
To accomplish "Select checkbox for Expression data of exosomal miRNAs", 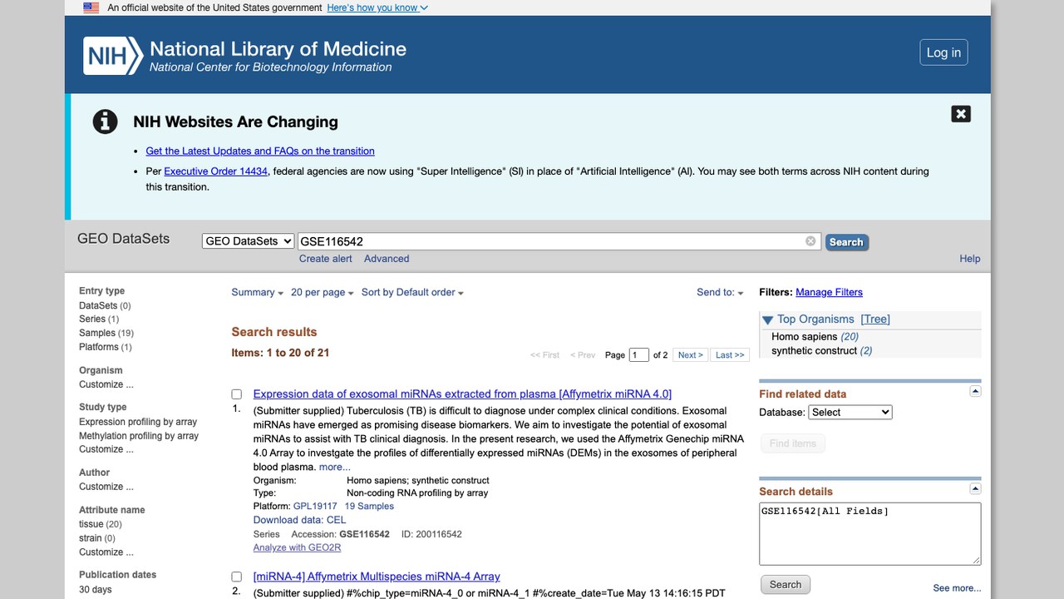I will (x=237, y=394).
